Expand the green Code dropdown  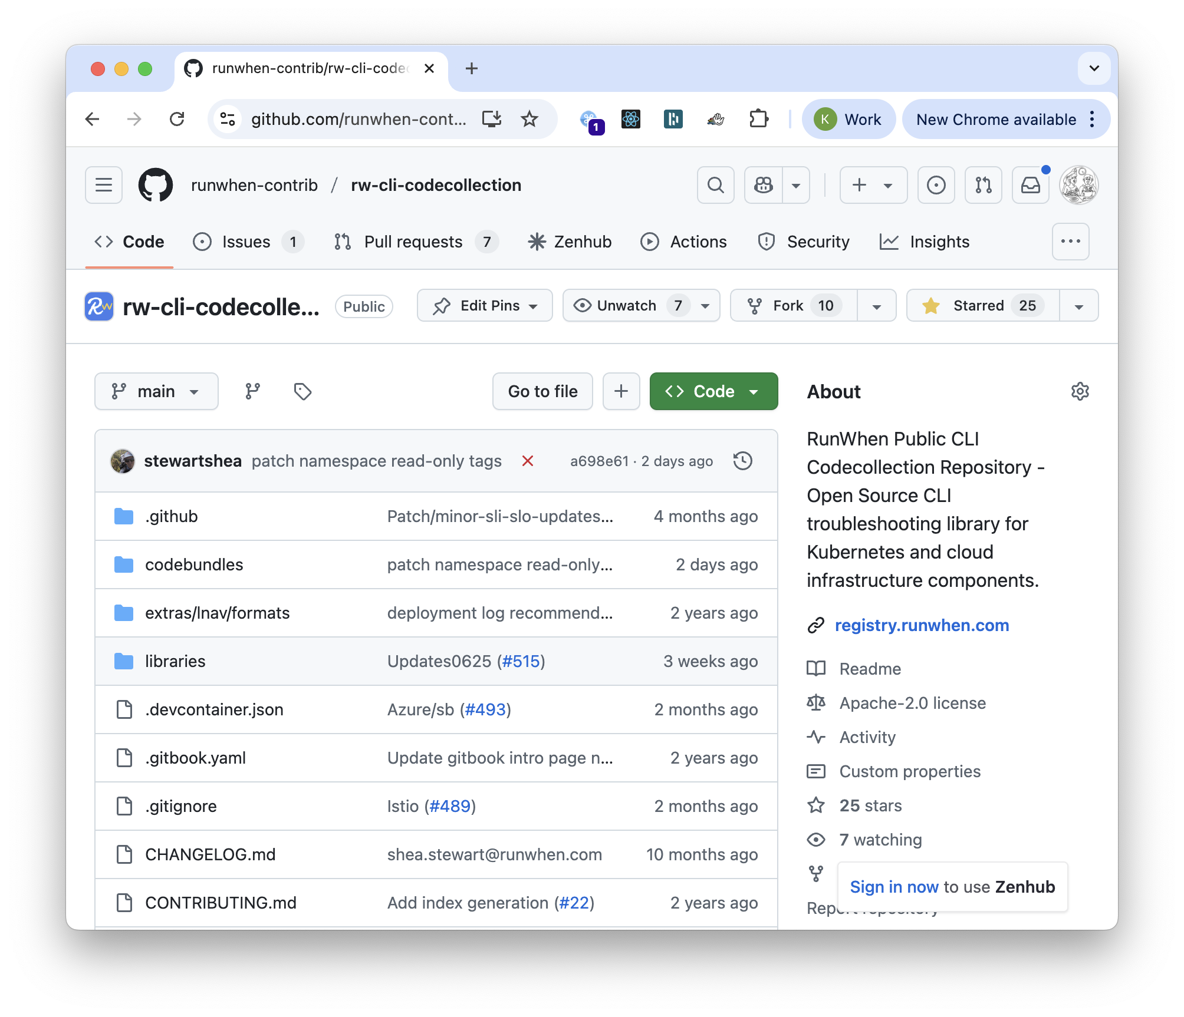point(713,391)
